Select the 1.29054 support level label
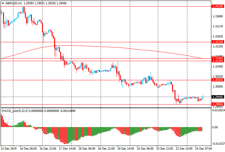 (x=218, y=104)
